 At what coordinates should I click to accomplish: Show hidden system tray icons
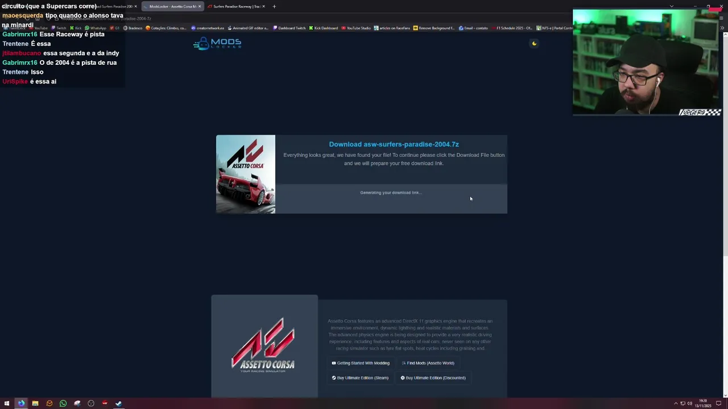(676, 403)
